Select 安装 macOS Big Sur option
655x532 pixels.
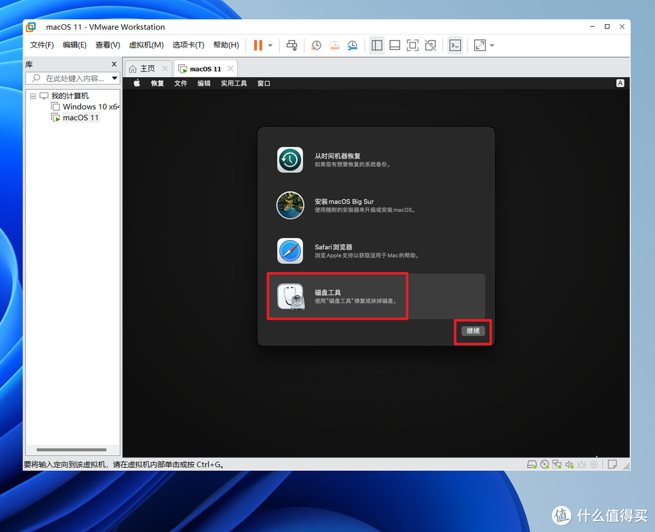click(376, 205)
